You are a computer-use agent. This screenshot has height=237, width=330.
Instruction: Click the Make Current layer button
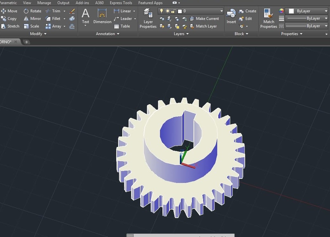pos(204,18)
